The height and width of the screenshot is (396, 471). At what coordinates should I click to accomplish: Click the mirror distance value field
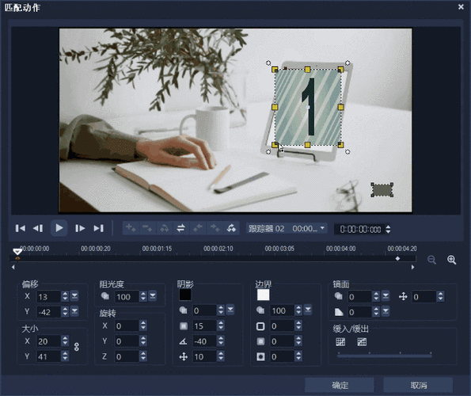[424, 297]
